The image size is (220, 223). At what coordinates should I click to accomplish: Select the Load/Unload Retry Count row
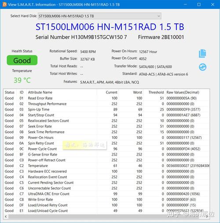106,205
